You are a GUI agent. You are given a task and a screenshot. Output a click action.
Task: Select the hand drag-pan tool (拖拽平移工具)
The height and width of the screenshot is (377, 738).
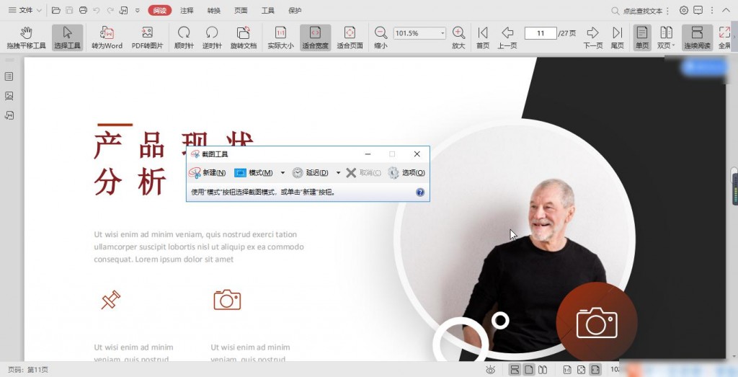27,37
